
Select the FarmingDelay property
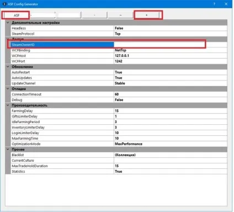pyautogui.click(x=62, y=111)
